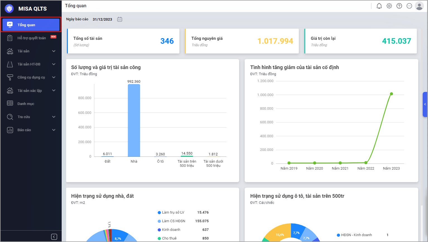This screenshot has width=428, height=242.
Task: Open the user avatar profile menu
Action: [x=419, y=6]
